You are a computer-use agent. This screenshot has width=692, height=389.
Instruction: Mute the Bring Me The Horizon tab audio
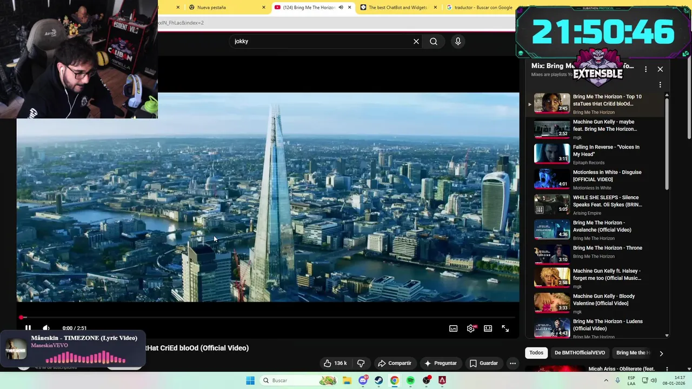(341, 8)
